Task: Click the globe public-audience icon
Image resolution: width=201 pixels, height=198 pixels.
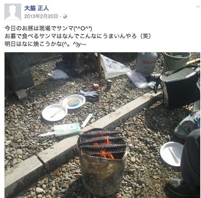Action: (65, 17)
